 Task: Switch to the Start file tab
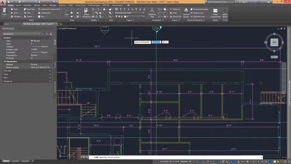[7, 24]
